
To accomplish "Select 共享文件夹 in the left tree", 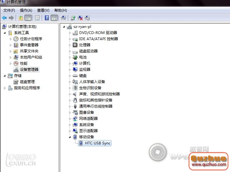I will click(29, 51).
